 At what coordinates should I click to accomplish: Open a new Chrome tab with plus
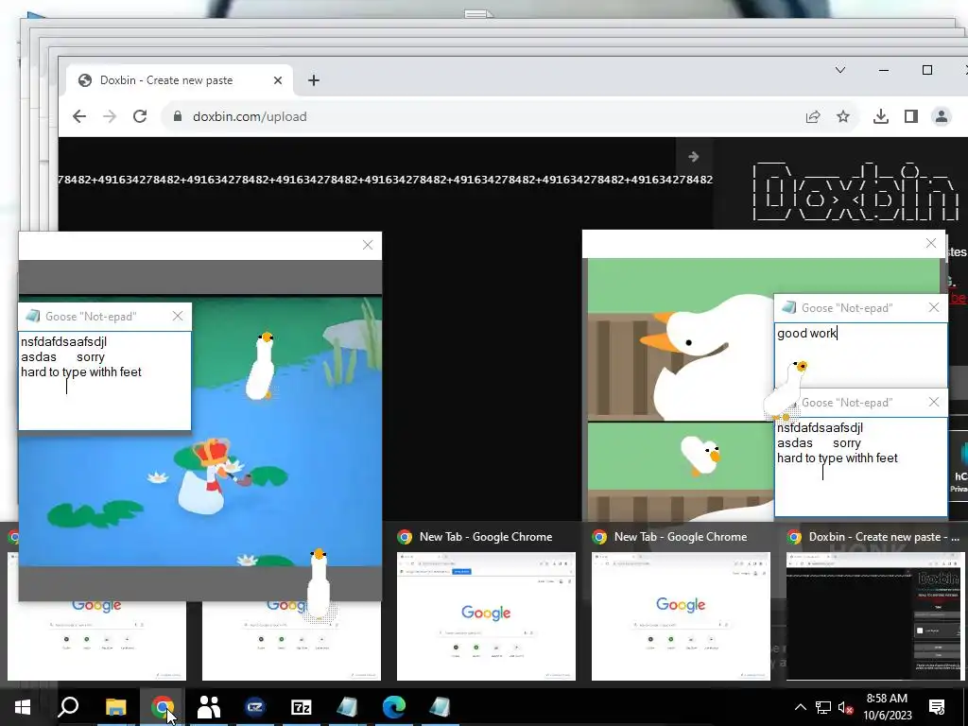314,80
